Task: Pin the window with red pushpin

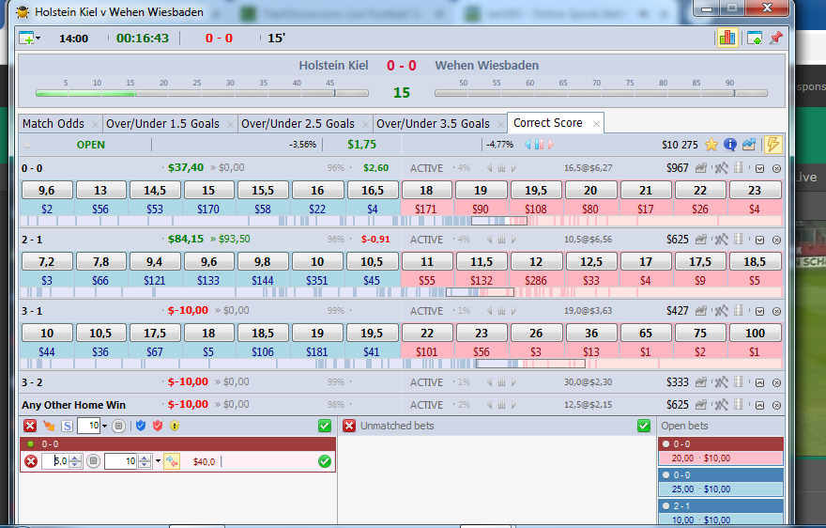Action: (776, 38)
